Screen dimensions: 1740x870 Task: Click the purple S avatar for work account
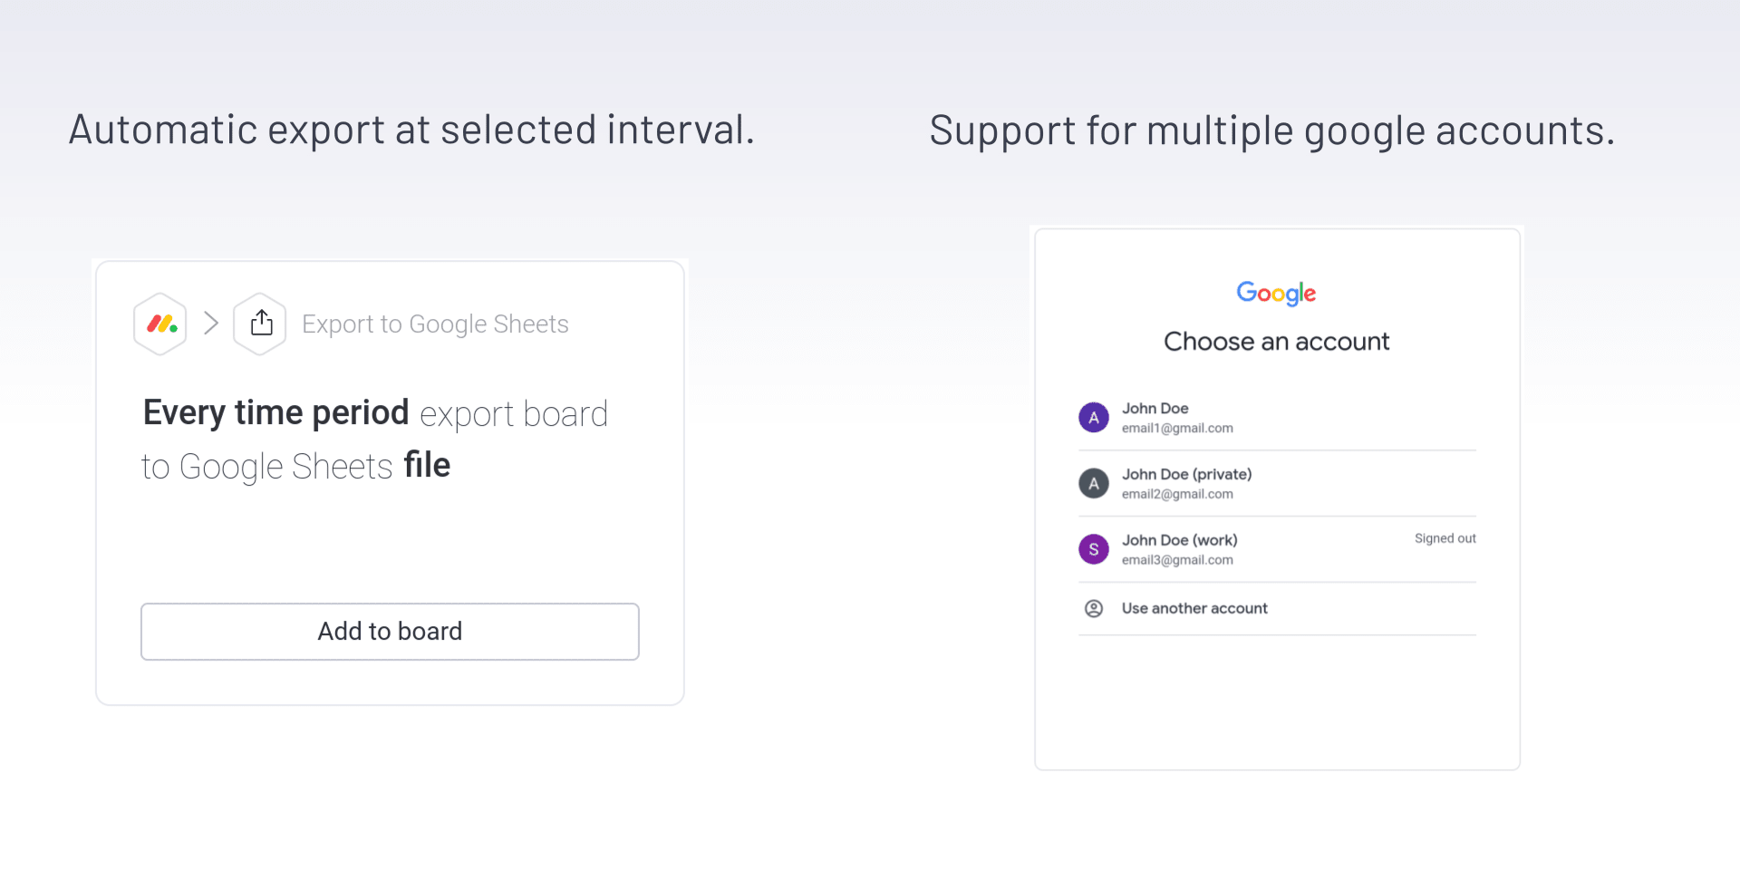coord(1094,549)
